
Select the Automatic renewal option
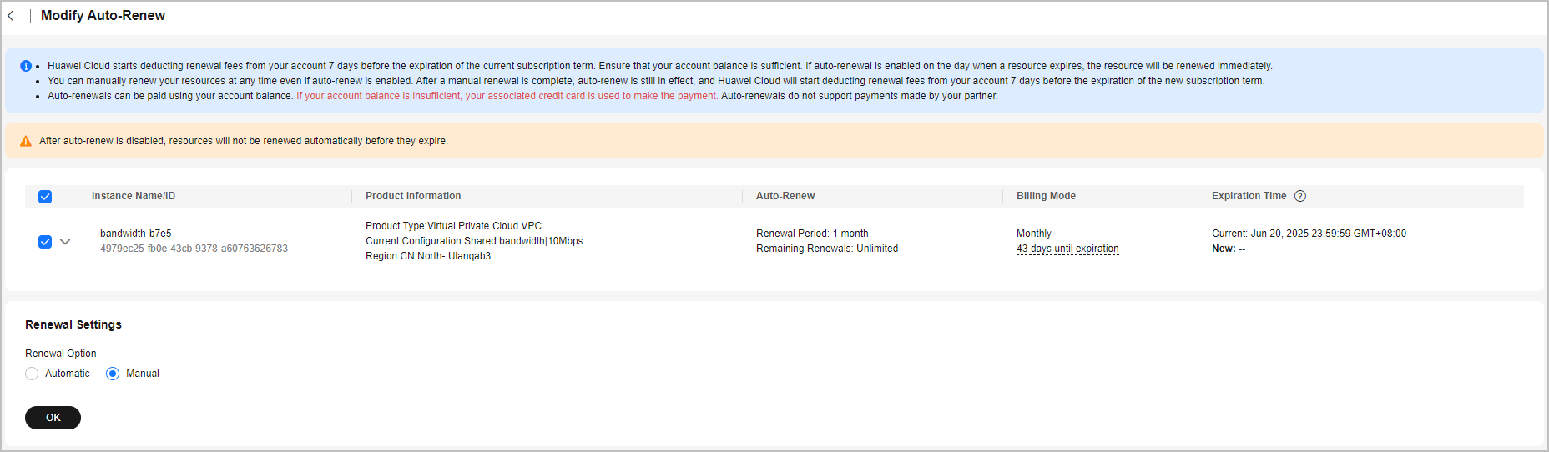click(32, 374)
